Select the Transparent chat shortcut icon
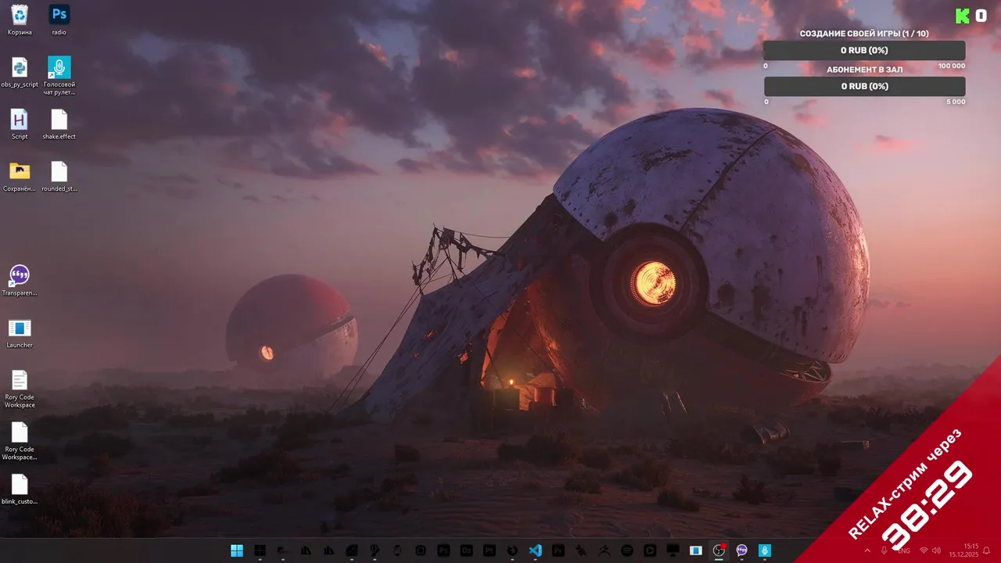The height and width of the screenshot is (563, 1001). pos(20,281)
